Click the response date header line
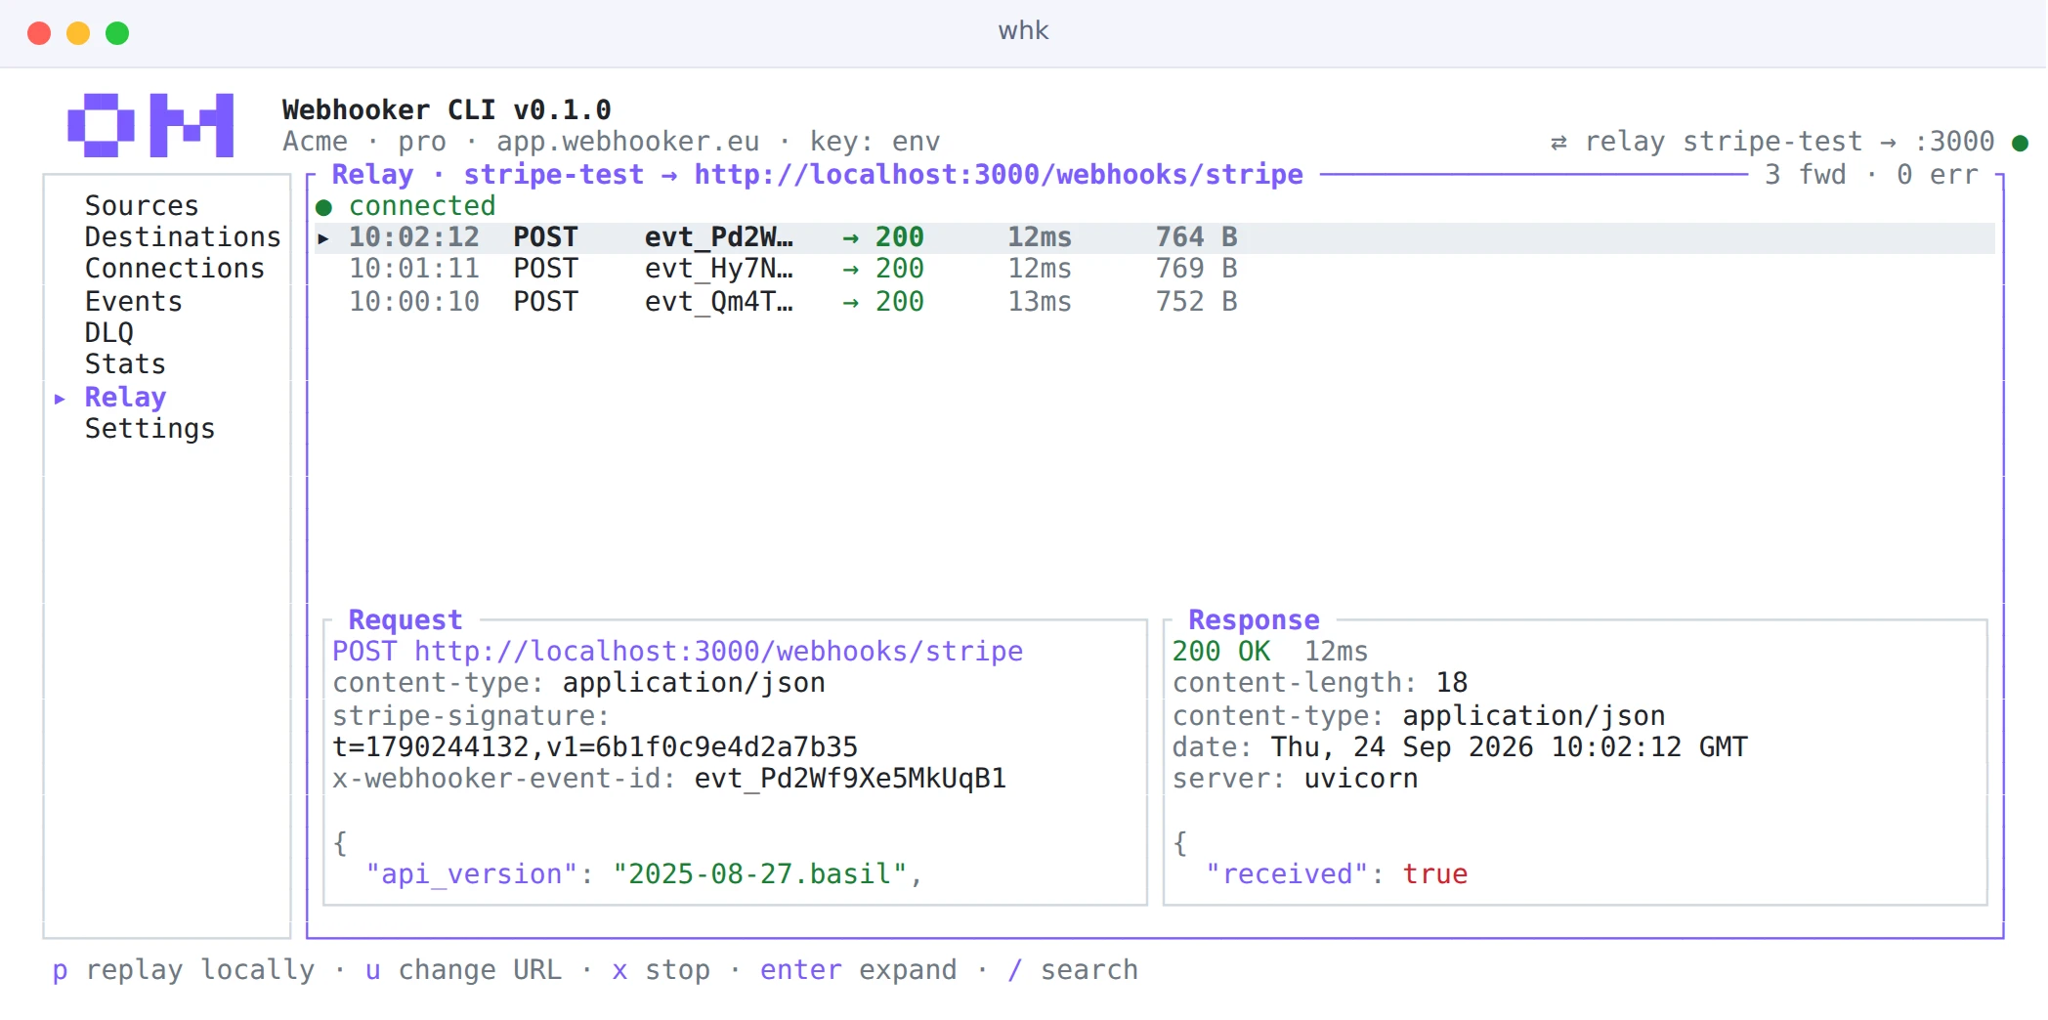This screenshot has height=1020, width=2048. click(x=1460, y=747)
